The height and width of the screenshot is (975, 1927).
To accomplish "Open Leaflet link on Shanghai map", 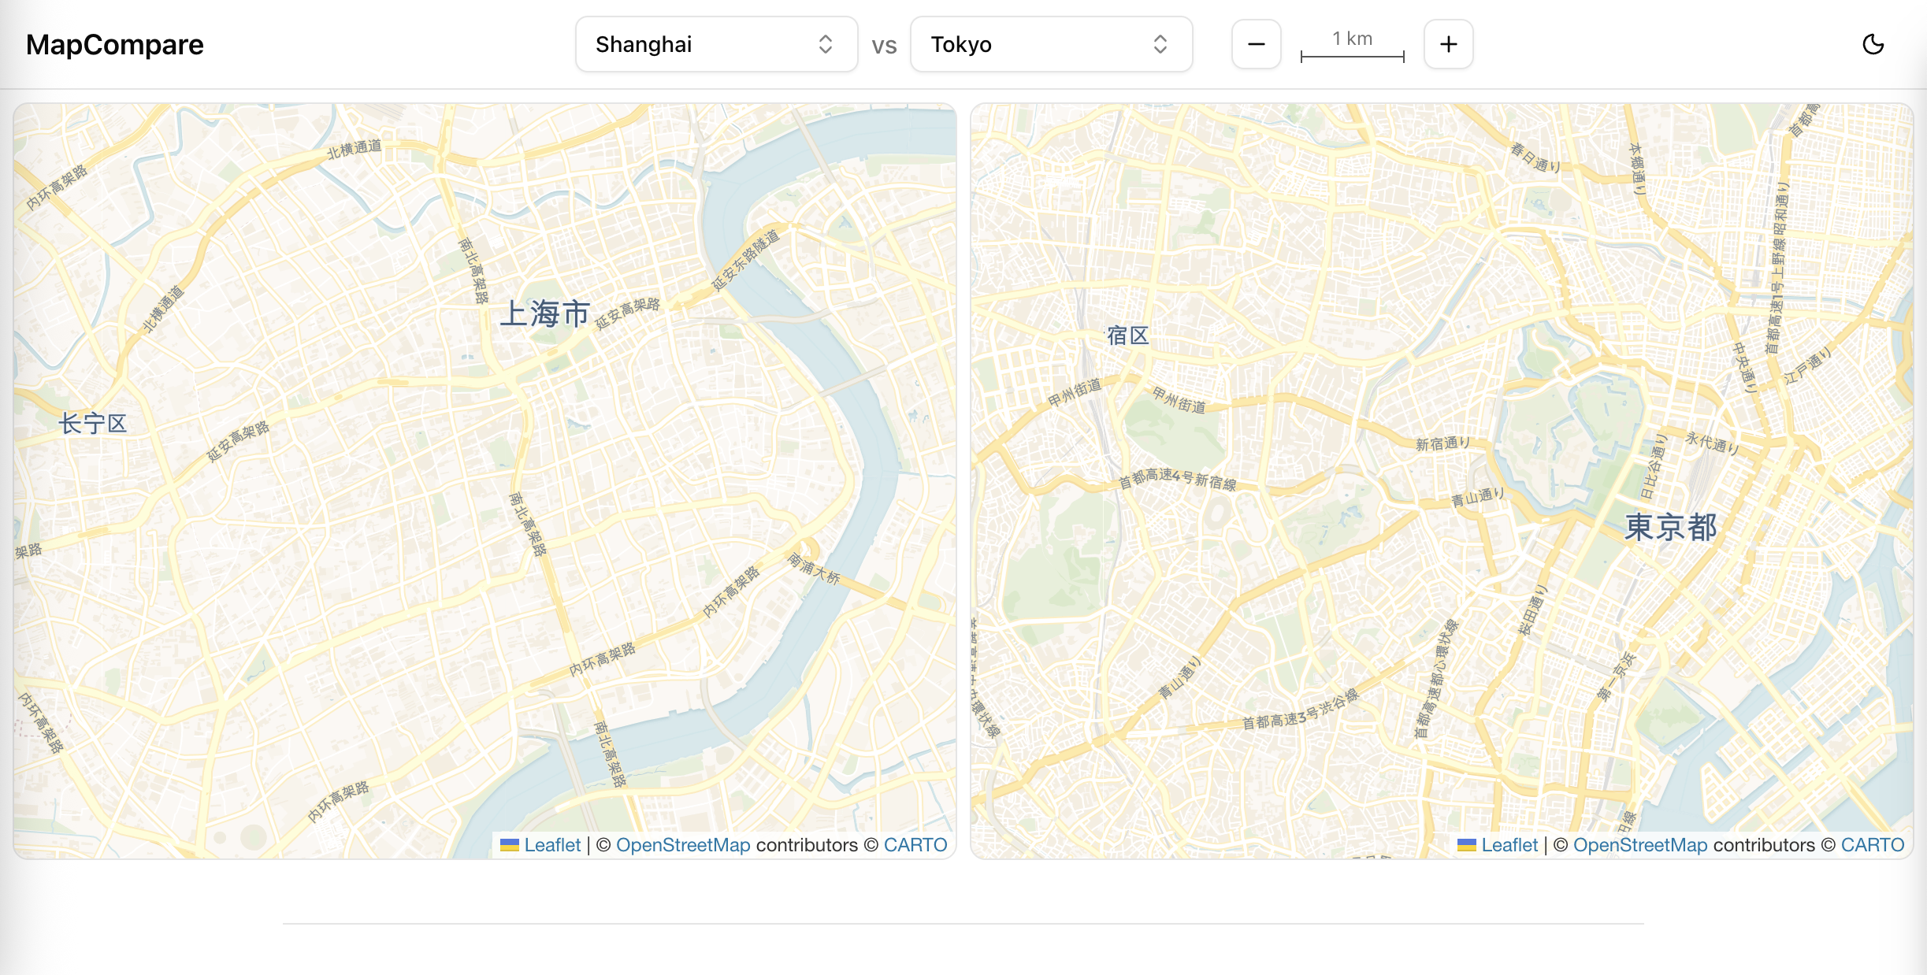I will (x=552, y=845).
